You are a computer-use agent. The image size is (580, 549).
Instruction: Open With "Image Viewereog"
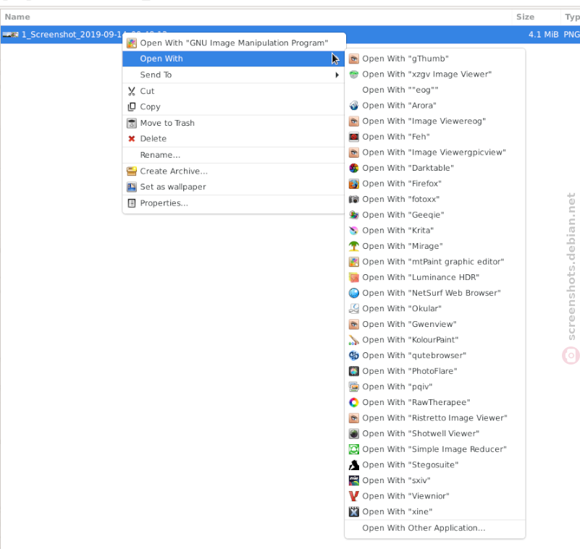click(x=435, y=122)
